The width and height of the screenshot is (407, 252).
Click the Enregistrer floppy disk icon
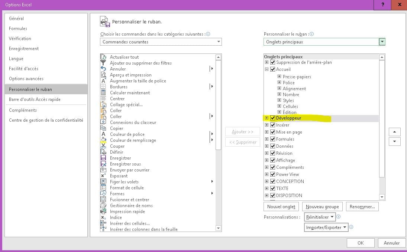coord(103,158)
